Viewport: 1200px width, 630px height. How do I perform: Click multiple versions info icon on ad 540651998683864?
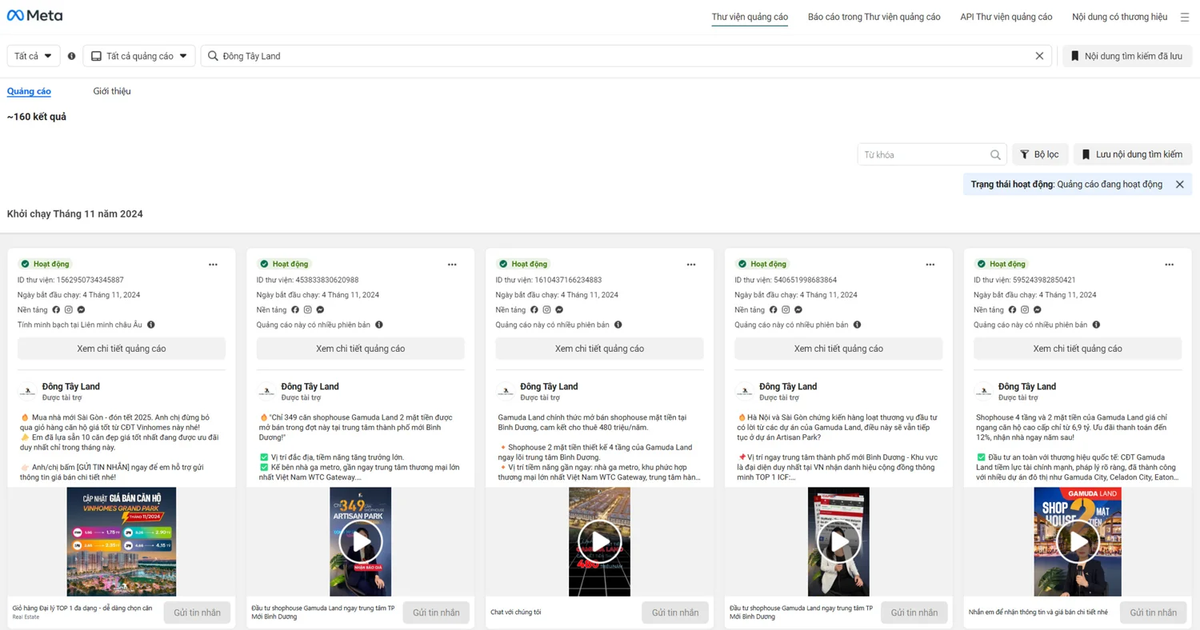(x=858, y=325)
